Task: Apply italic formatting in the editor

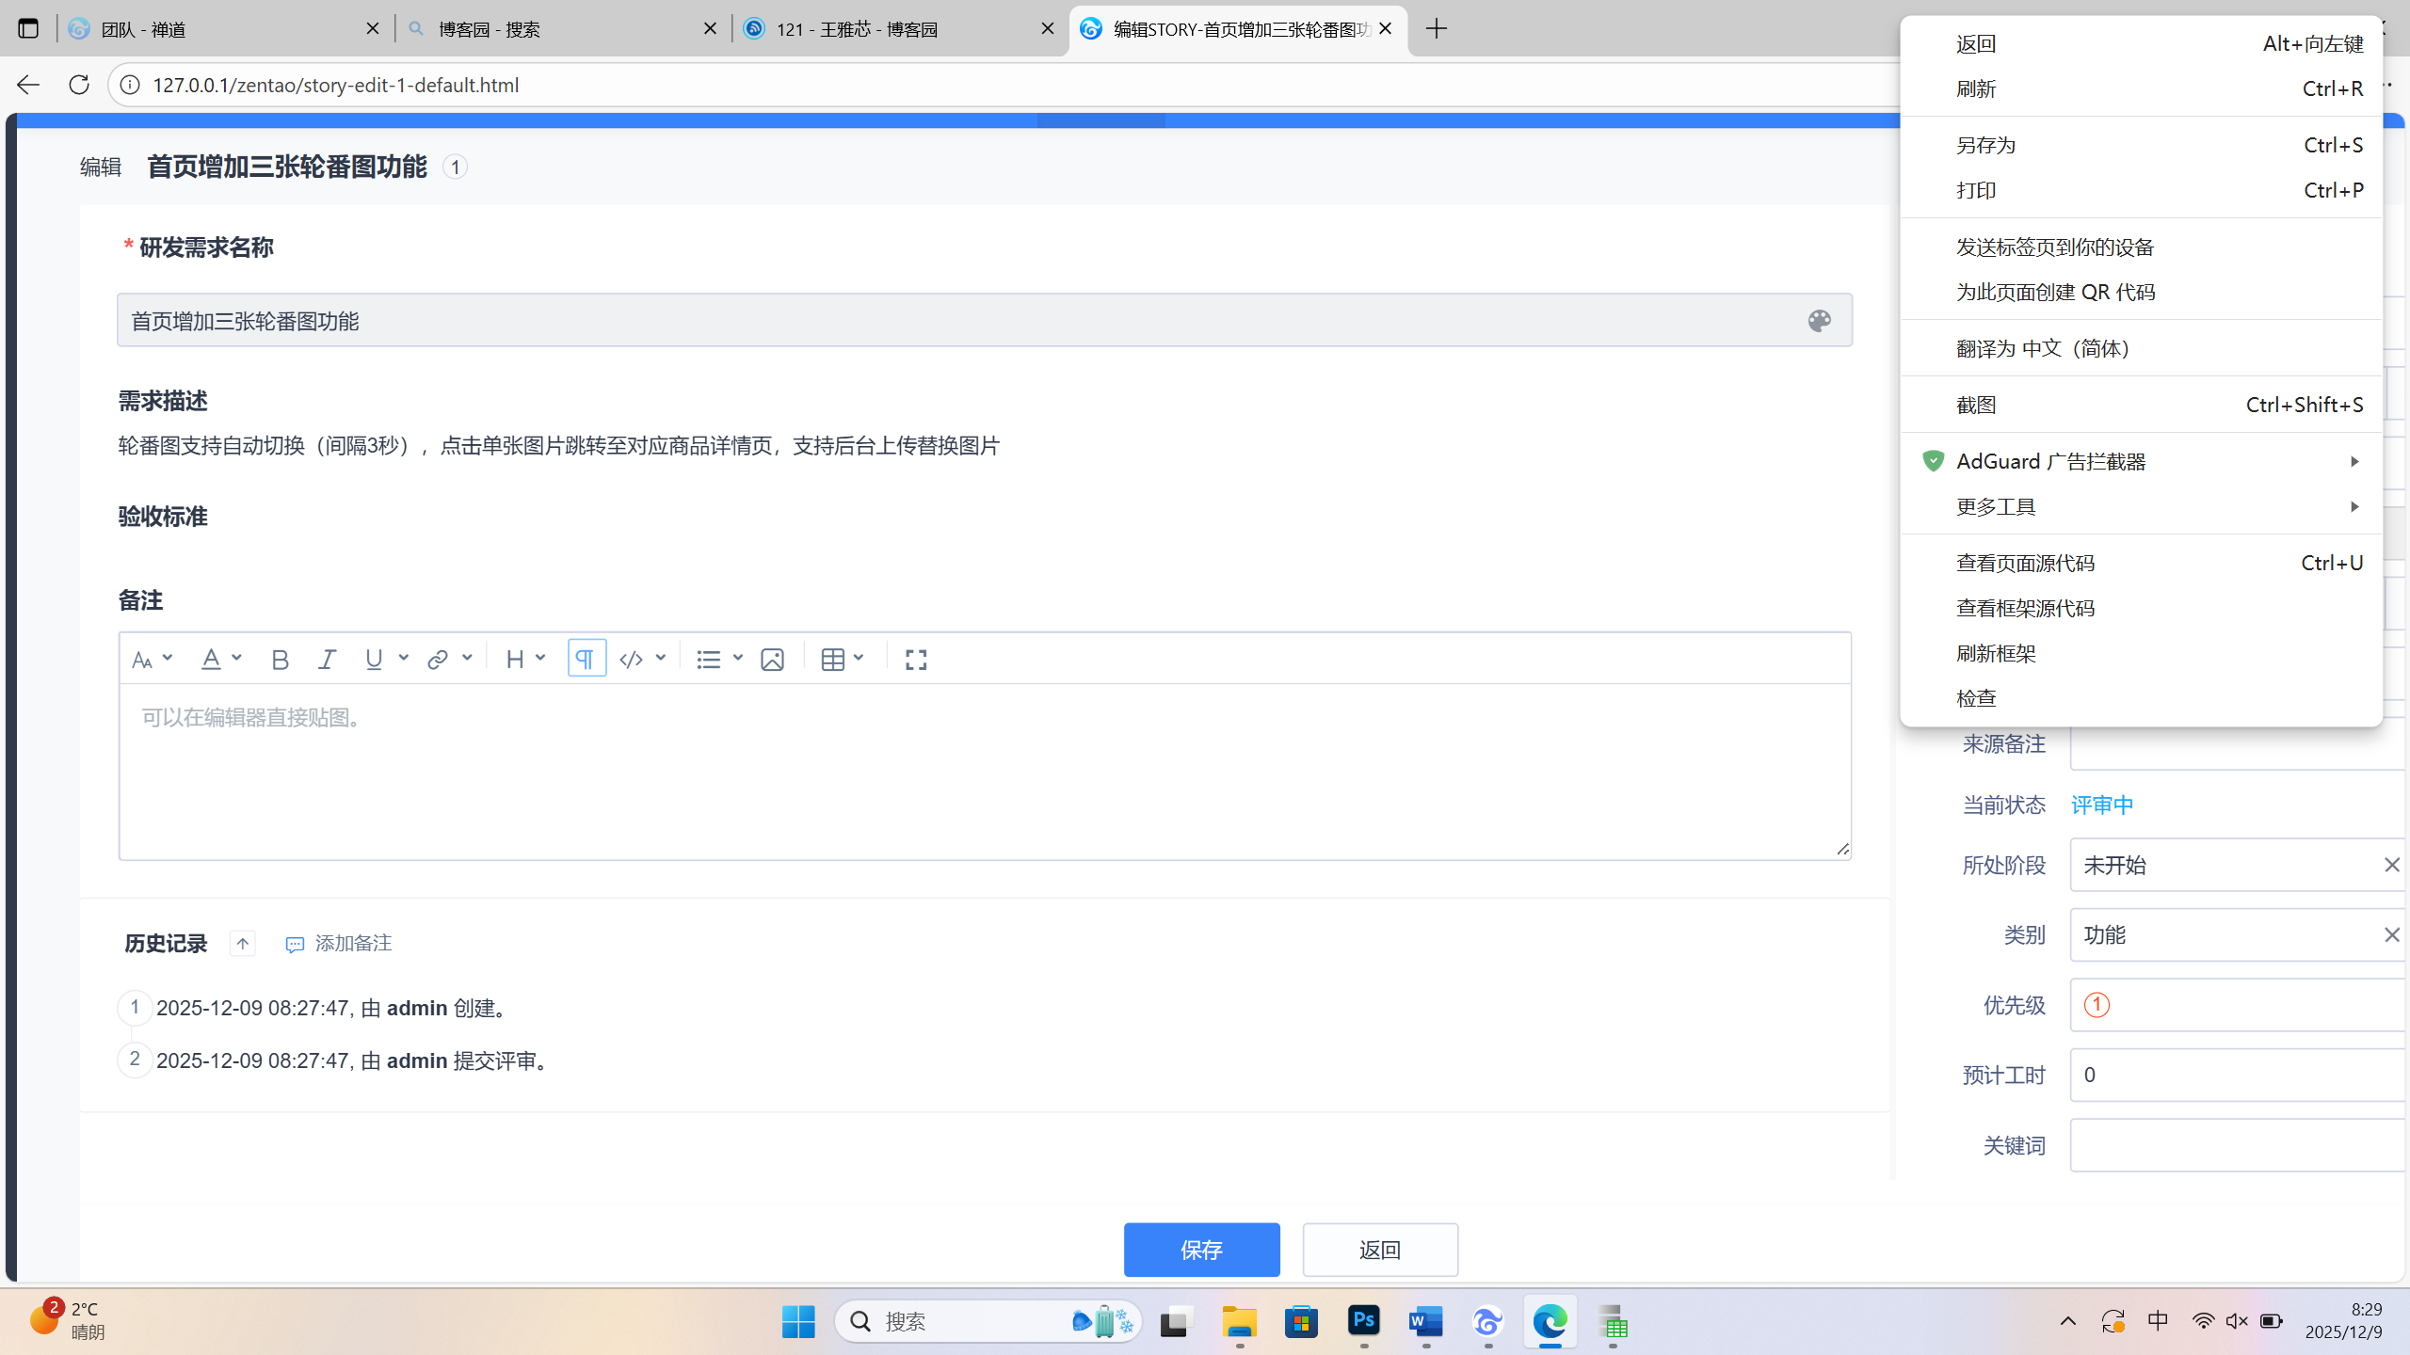Action: pyautogui.click(x=327, y=660)
